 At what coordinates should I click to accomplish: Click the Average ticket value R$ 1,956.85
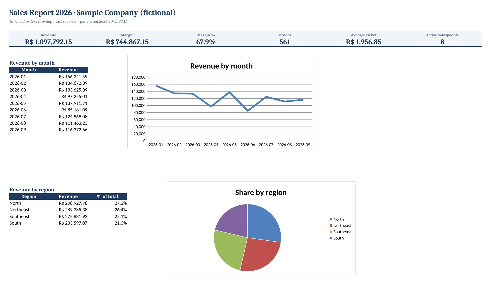coord(364,42)
